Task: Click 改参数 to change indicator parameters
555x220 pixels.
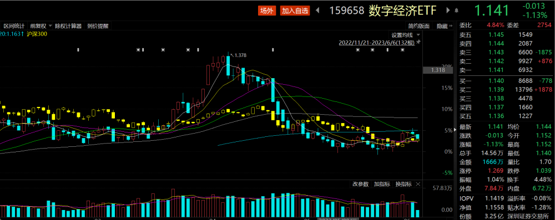Action: (x=361, y=185)
